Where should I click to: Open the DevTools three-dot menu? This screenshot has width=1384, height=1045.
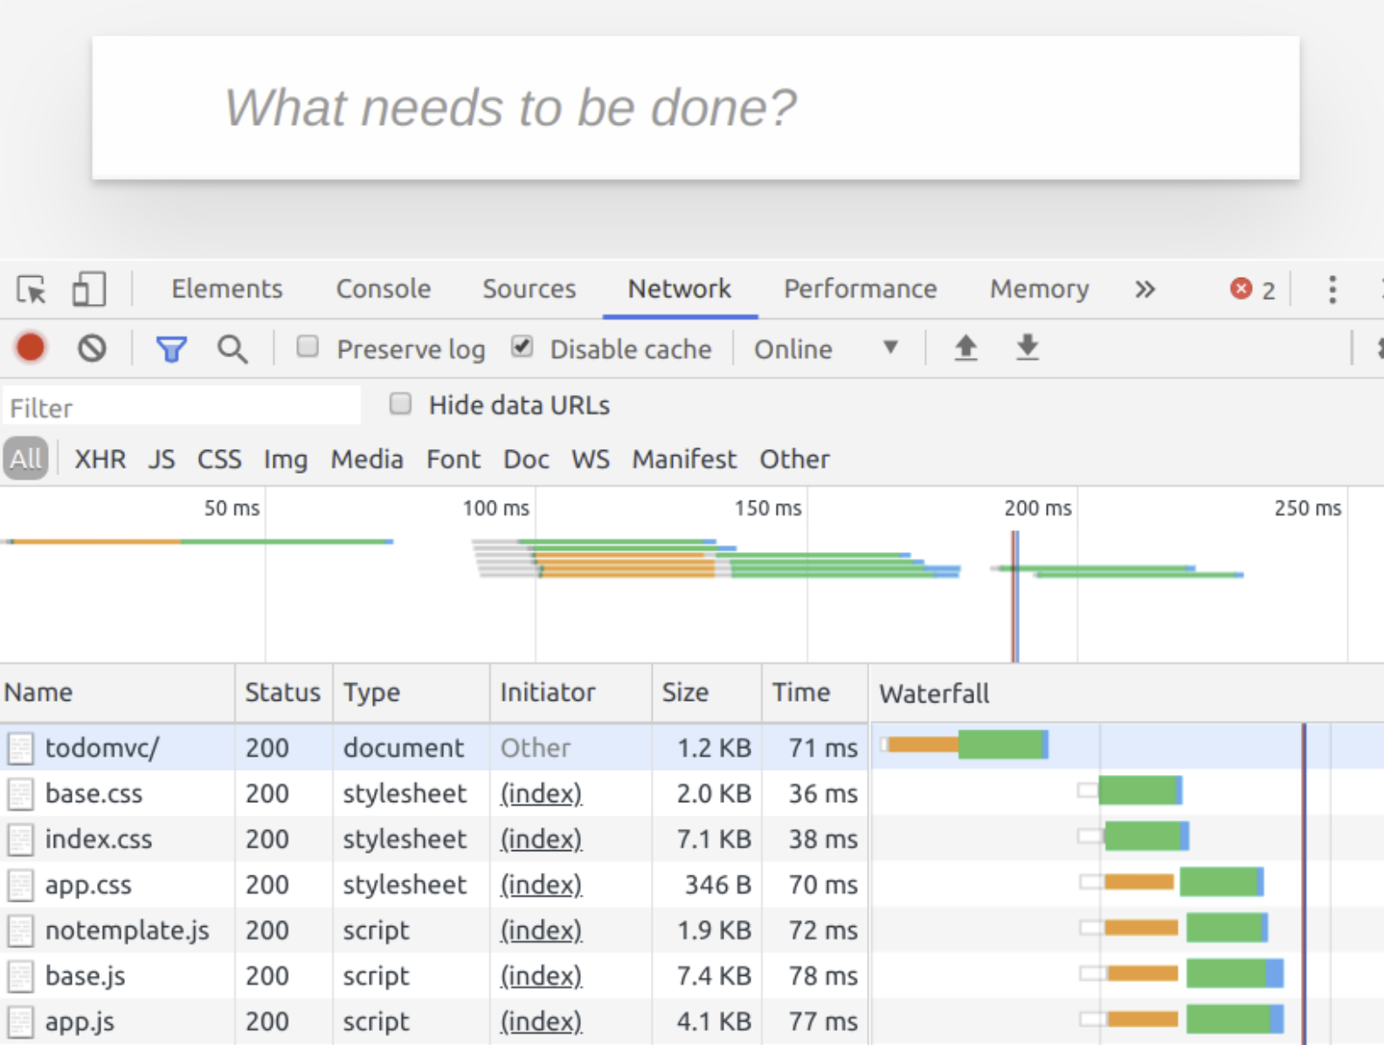[x=1332, y=289]
